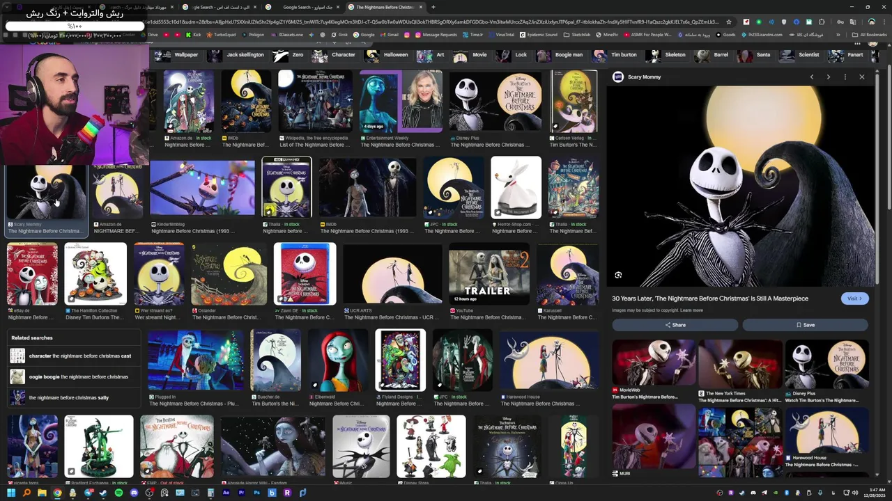Select the Barrel filter chip
Image resolution: width=892 pixels, height=501 pixels.
point(713,55)
